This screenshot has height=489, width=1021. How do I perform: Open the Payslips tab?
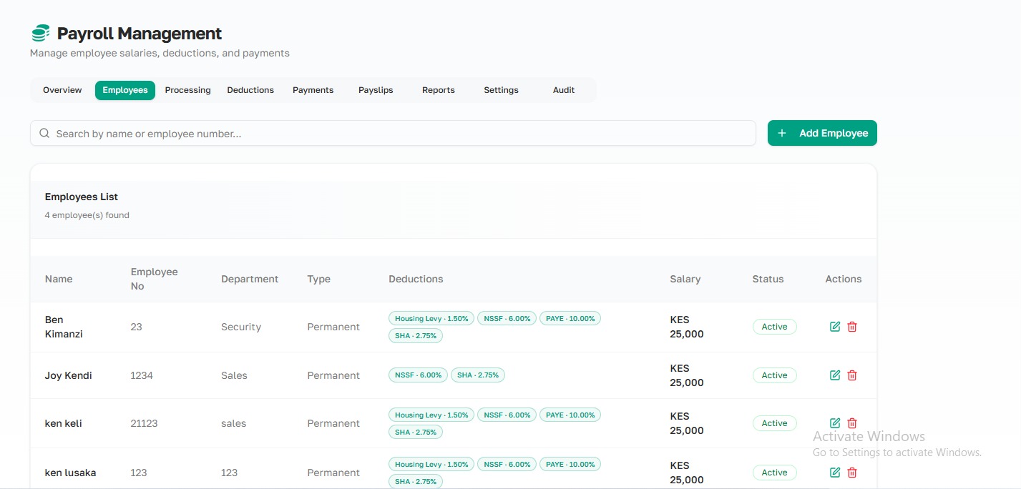click(x=376, y=90)
